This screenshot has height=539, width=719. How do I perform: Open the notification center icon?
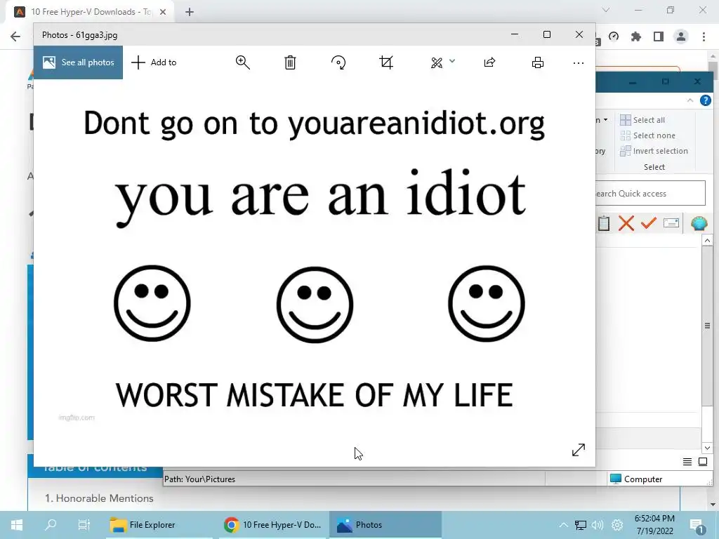click(697, 526)
